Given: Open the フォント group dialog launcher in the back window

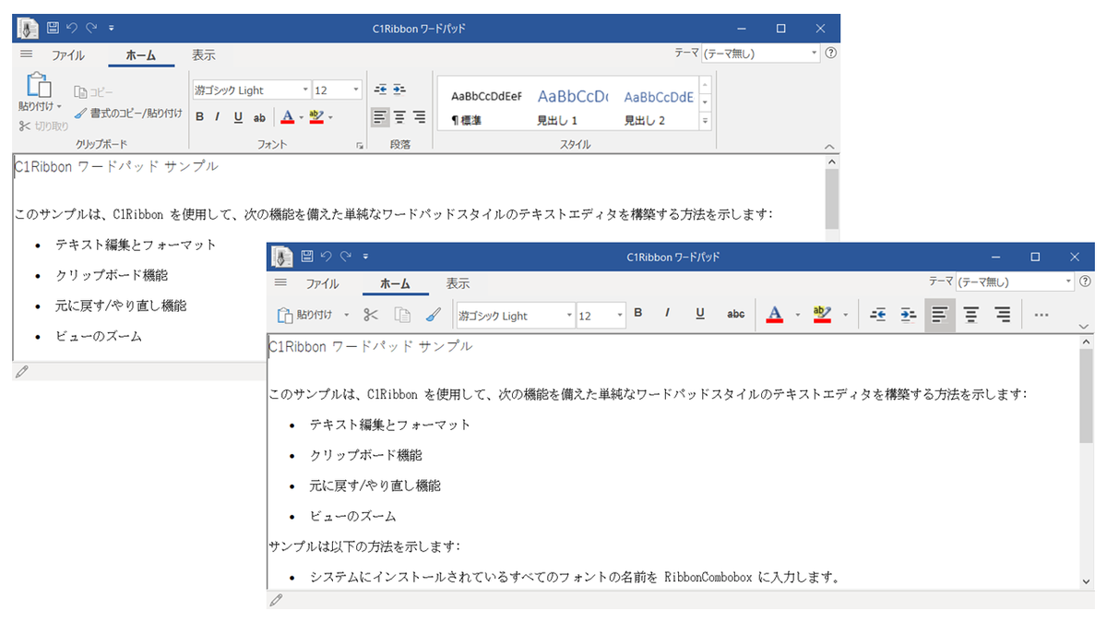Looking at the screenshot, I should pos(358,147).
